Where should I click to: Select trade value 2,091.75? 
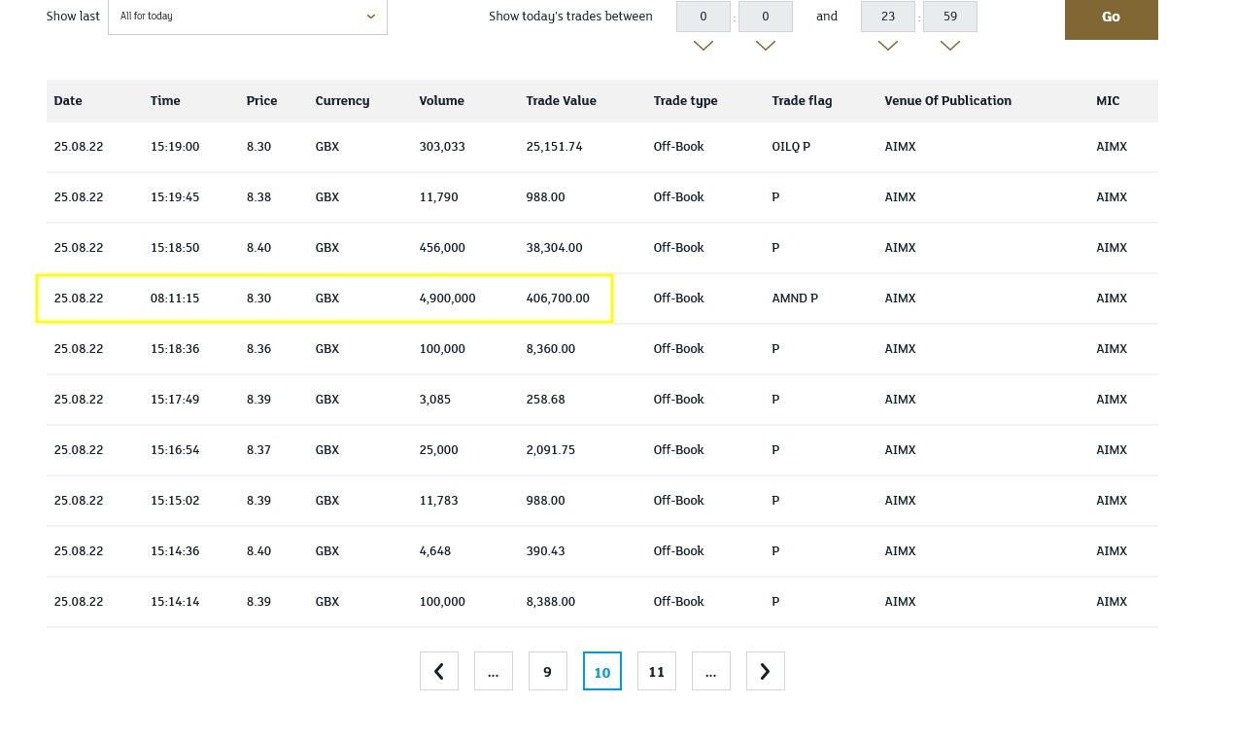pyautogui.click(x=551, y=450)
